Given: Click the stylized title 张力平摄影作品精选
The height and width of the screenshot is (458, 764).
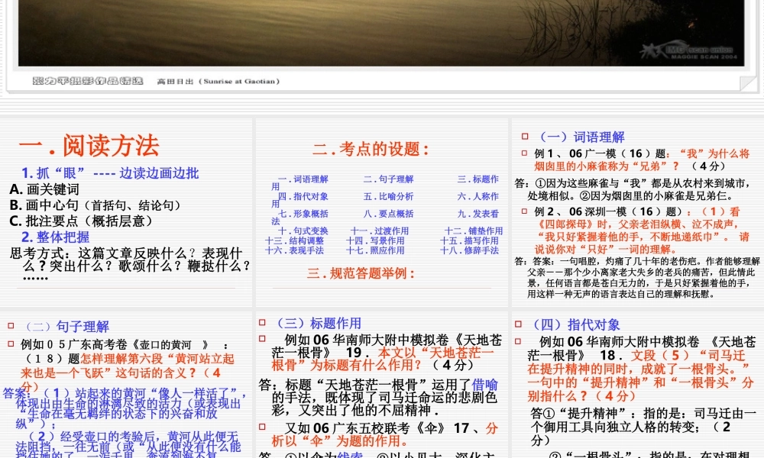Looking at the screenshot, I should [88, 81].
